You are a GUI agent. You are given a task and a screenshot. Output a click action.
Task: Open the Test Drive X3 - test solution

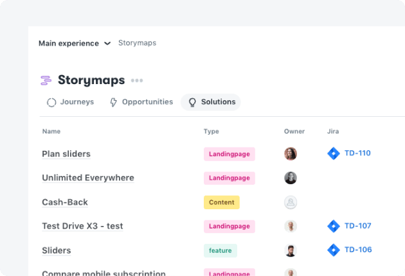82,226
